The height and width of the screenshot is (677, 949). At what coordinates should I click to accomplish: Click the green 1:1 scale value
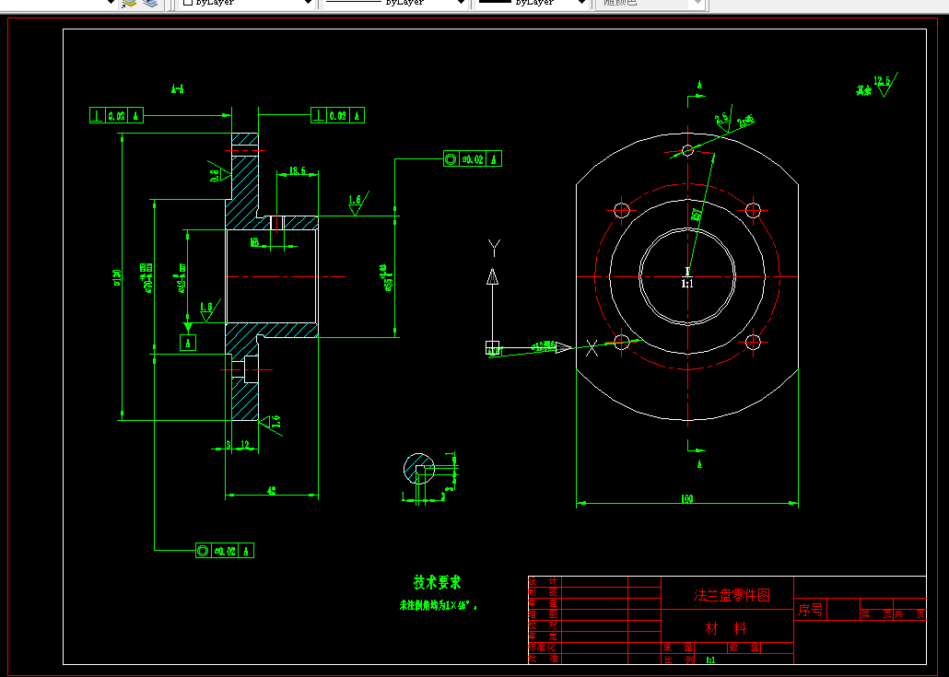pyautogui.click(x=710, y=660)
